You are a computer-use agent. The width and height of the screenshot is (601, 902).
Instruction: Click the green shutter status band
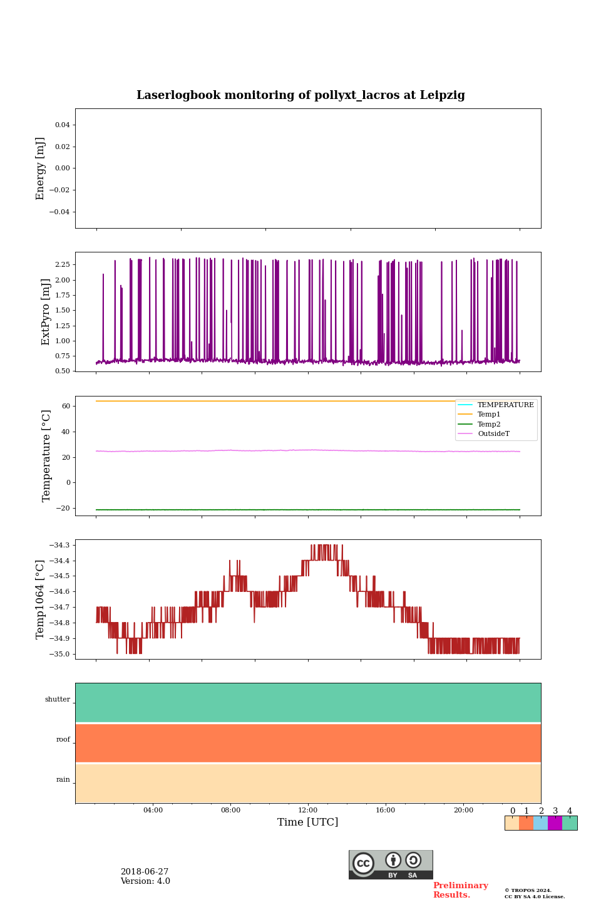[308, 703]
